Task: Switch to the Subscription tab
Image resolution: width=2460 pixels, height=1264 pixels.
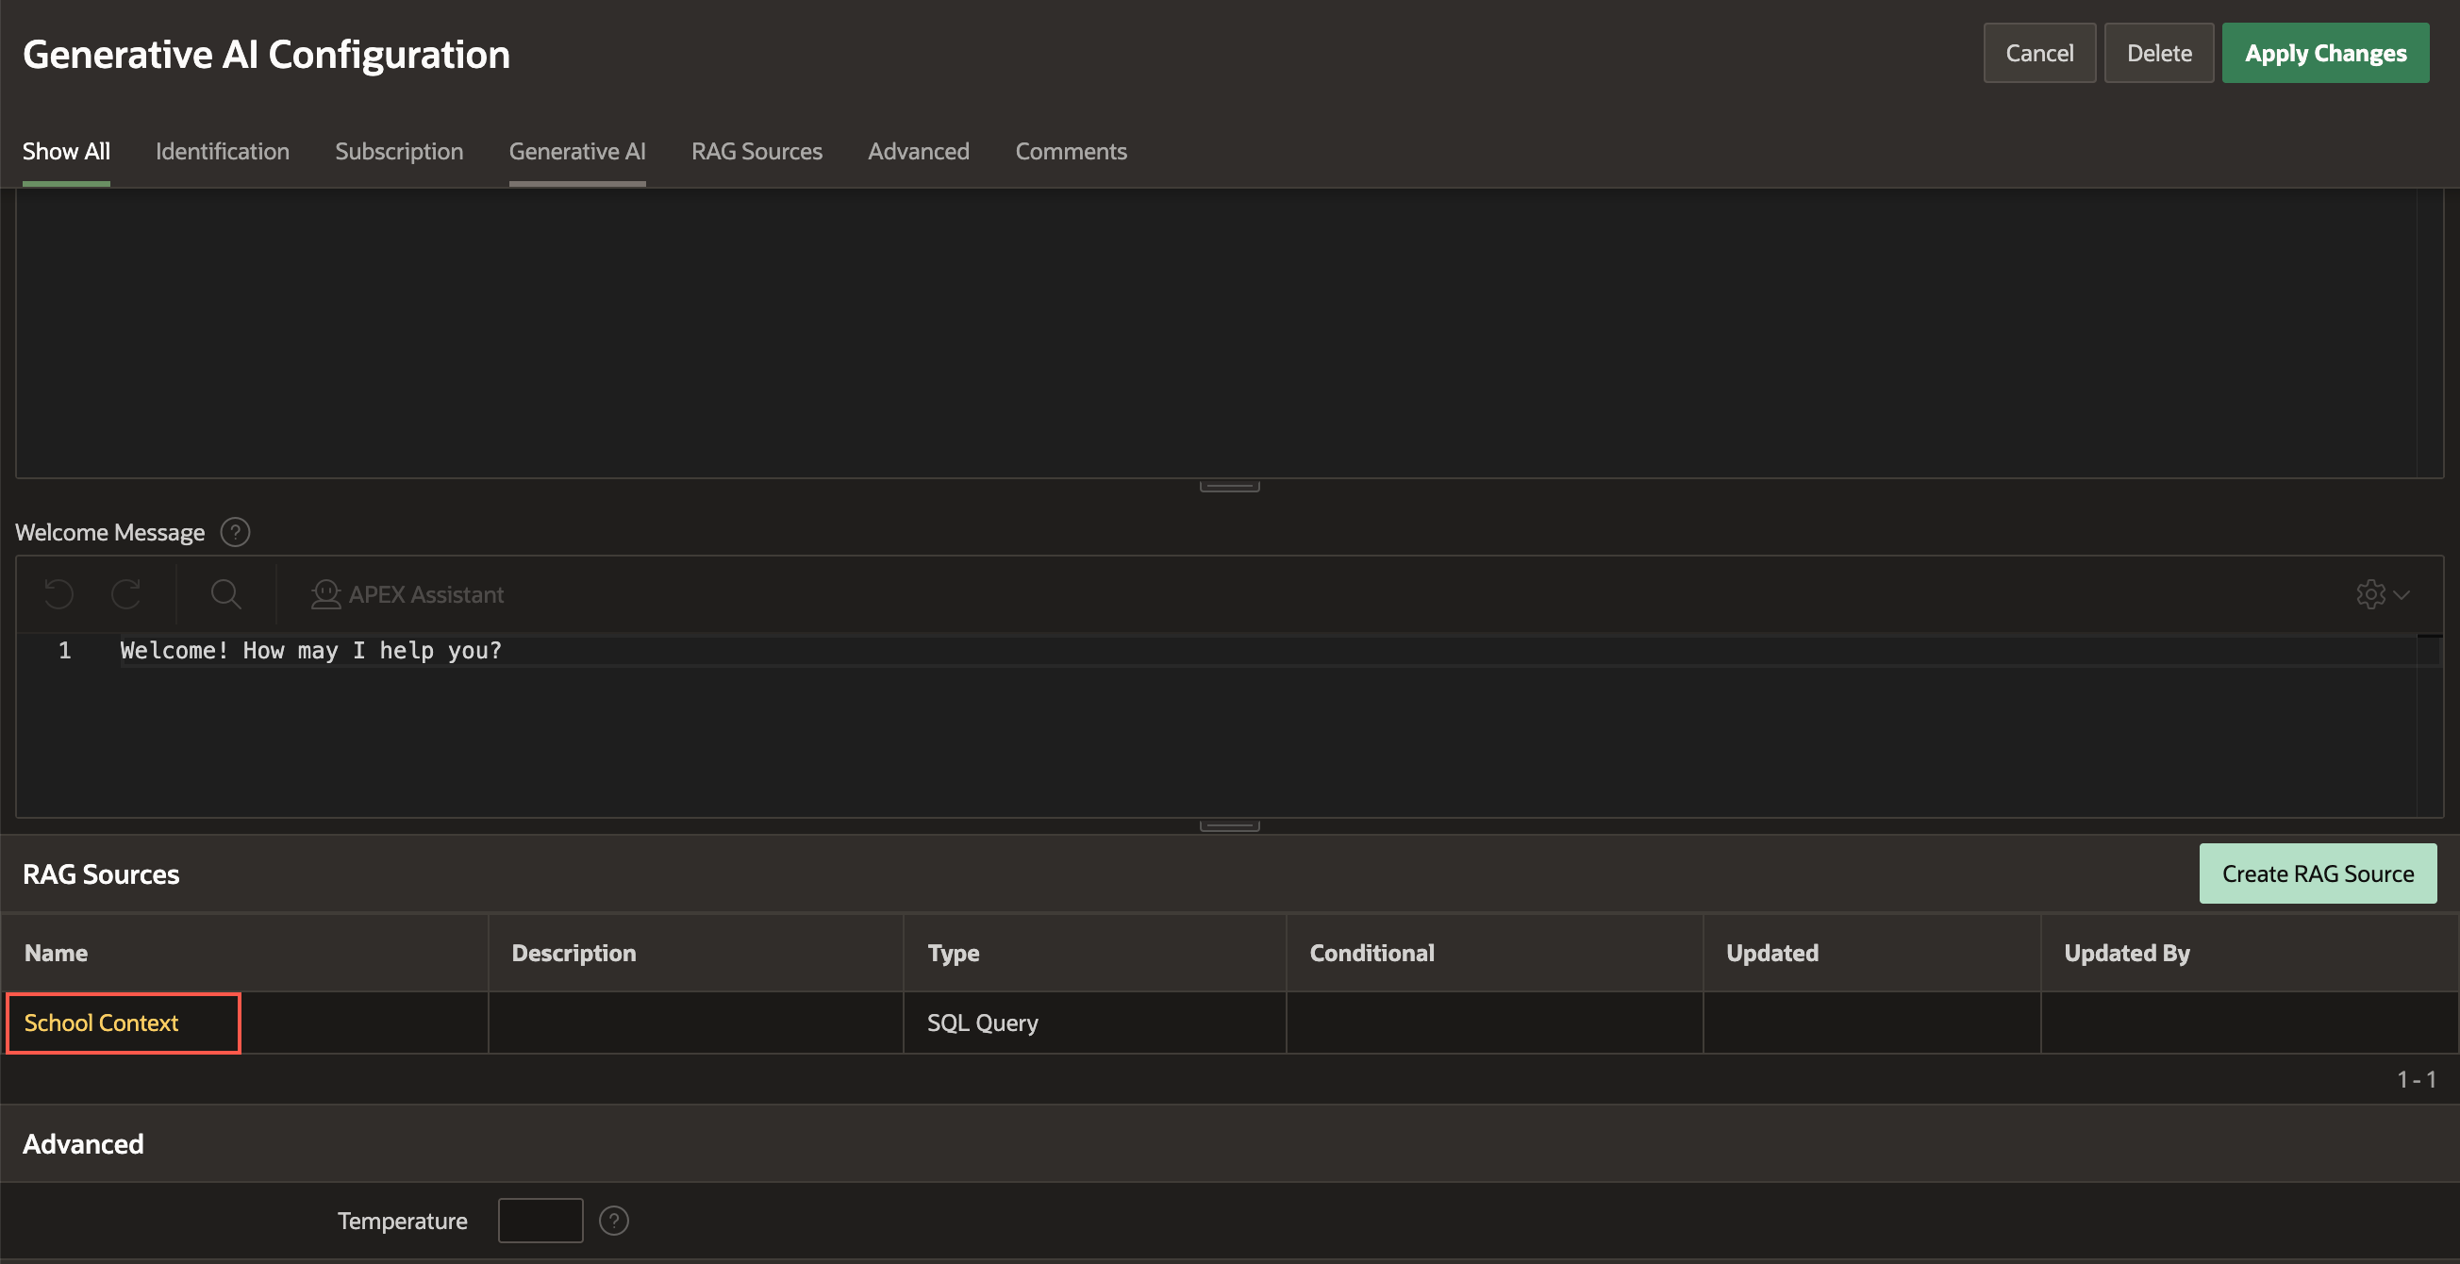Action: pyautogui.click(x=399, y=151)
